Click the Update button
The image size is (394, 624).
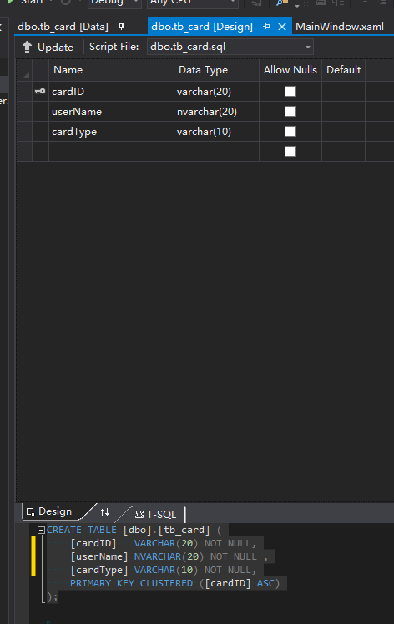pos(48,47)
